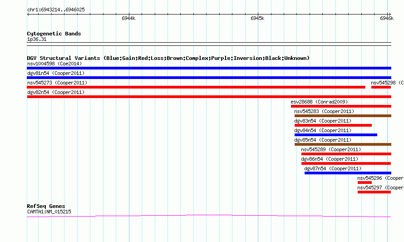Select the nsv1004598 (Coe2014) label
Screen dimensions: 404x242
click(54, 64)
